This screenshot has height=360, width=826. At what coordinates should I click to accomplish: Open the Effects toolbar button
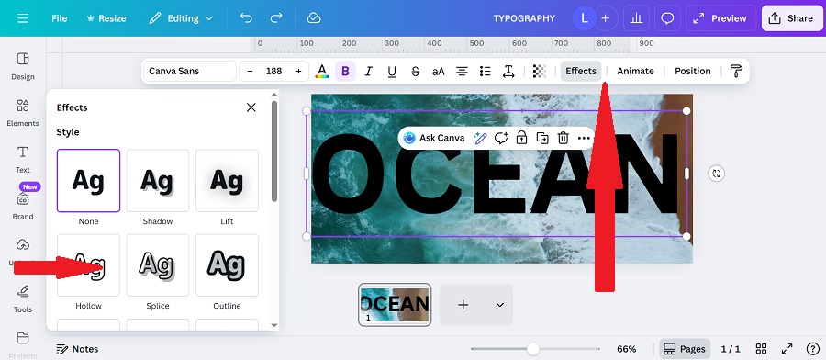pos(581,71)
